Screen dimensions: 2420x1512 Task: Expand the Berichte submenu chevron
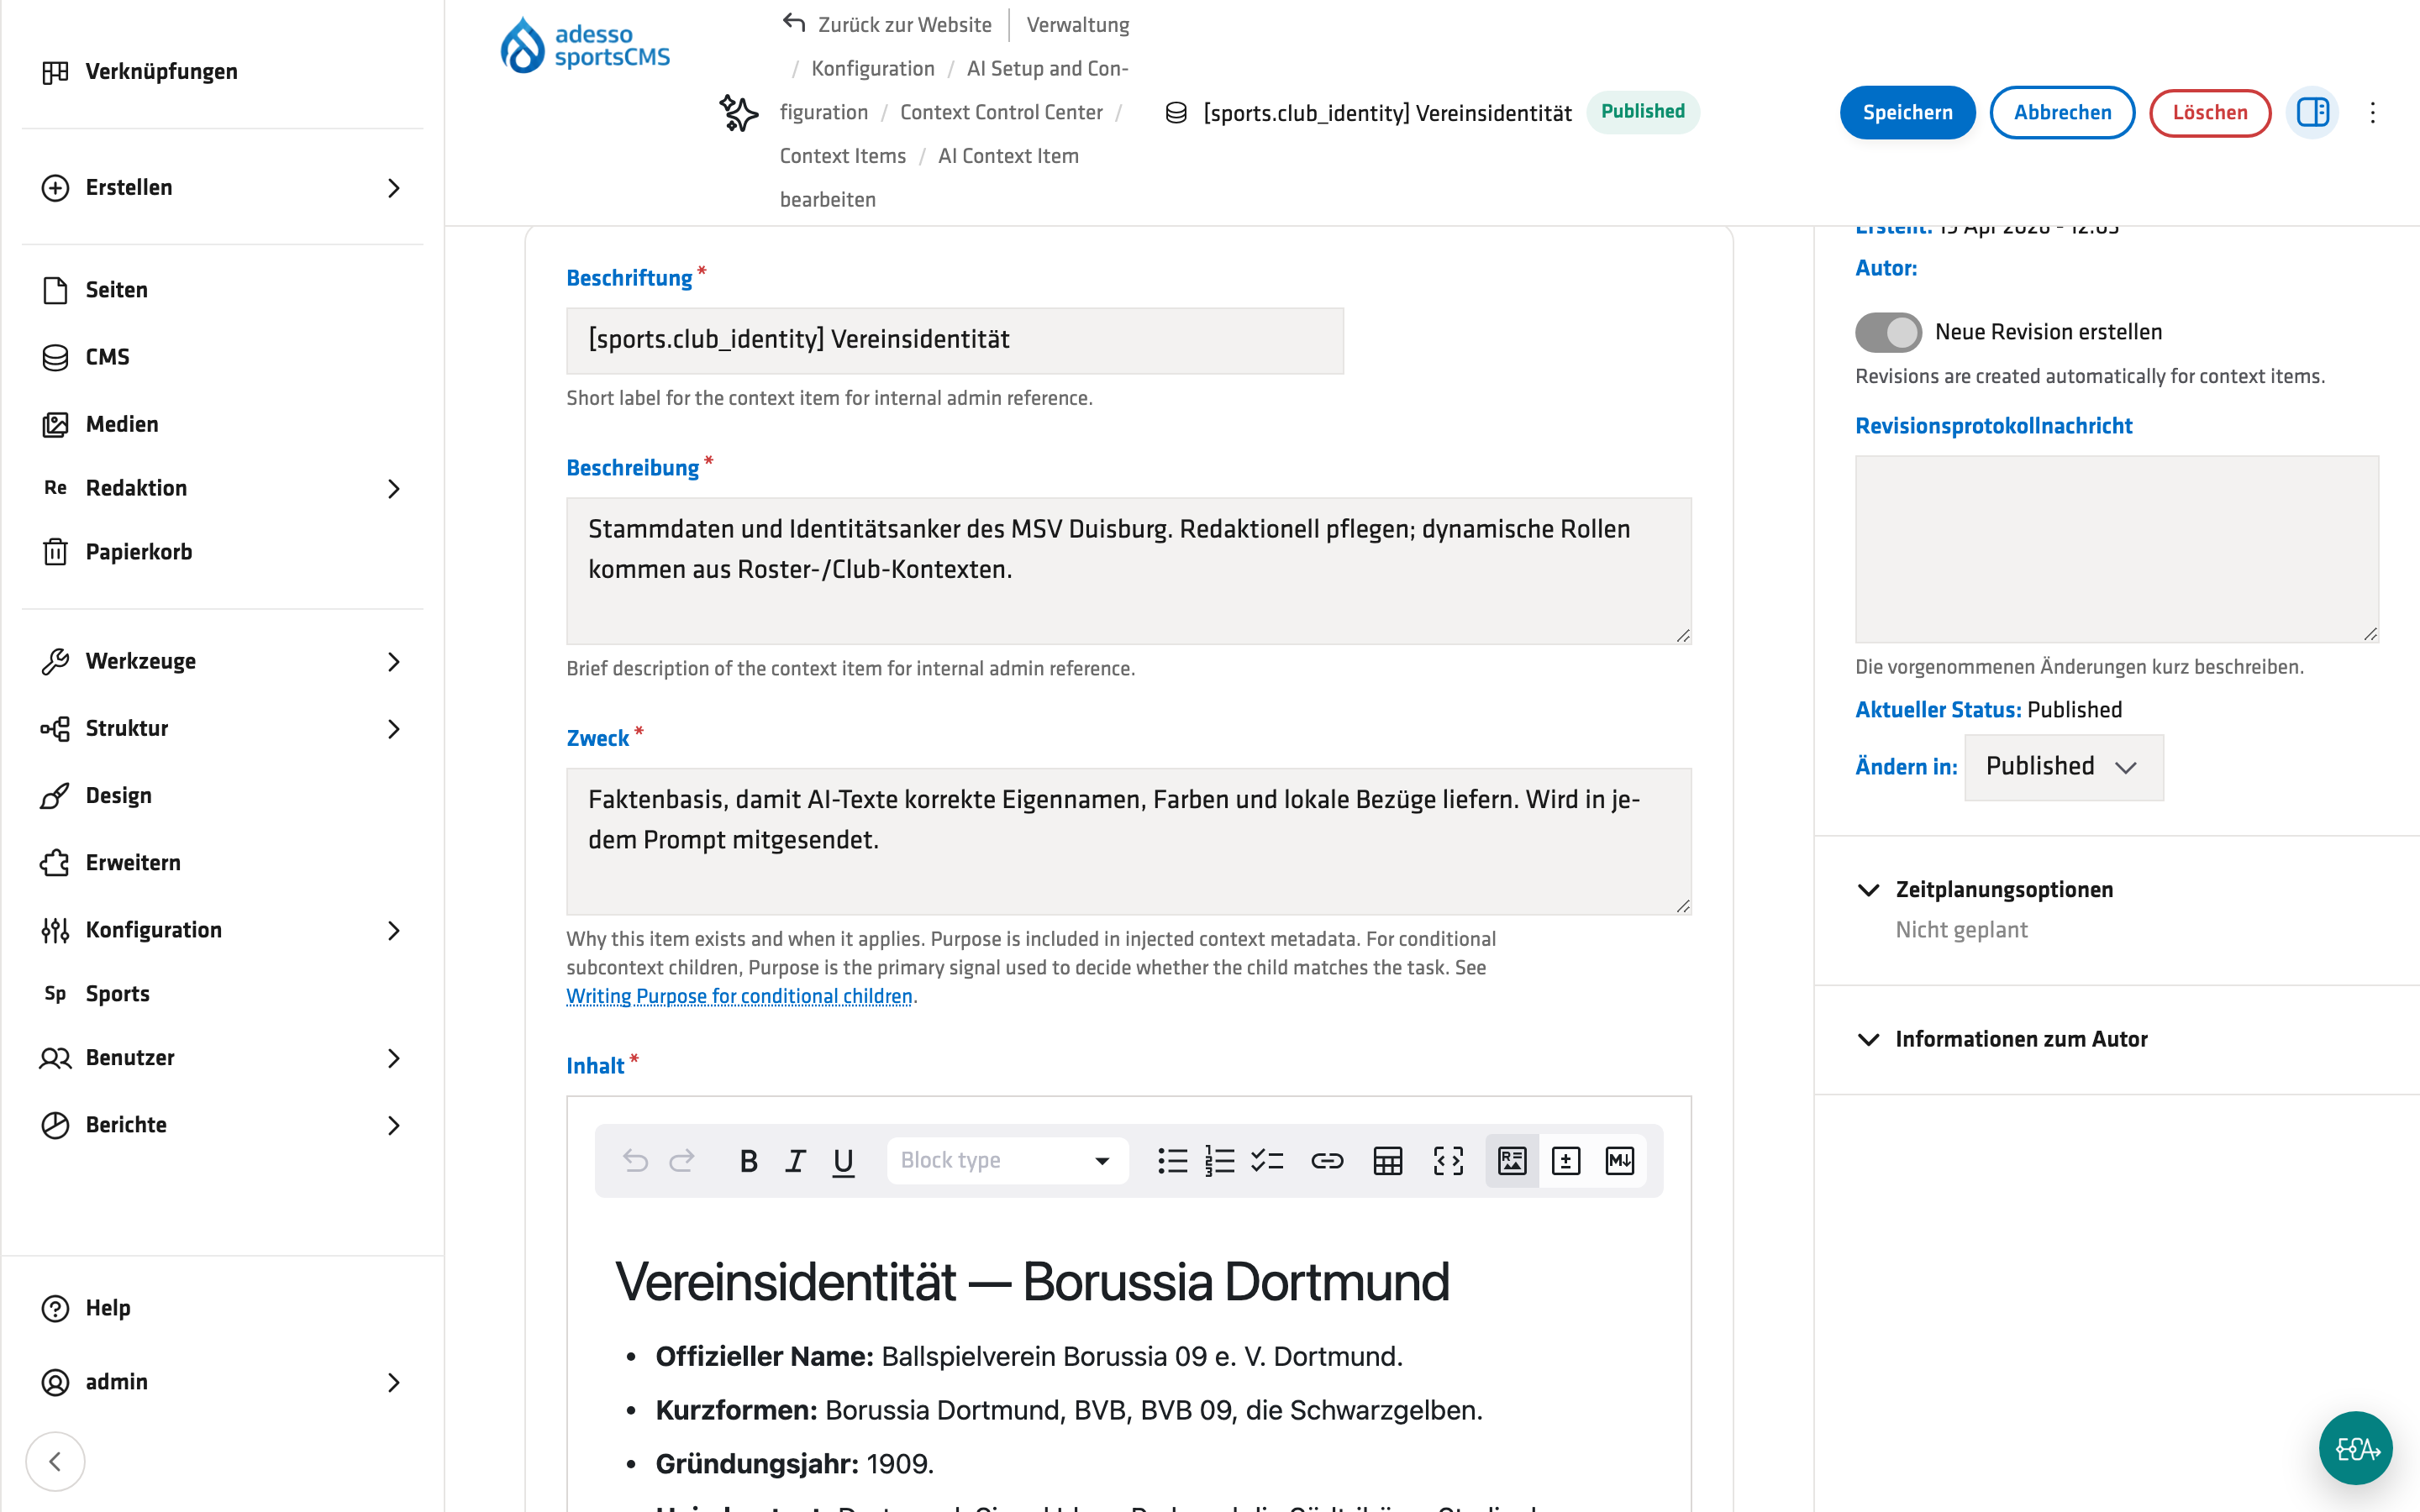(x=394, y=1125)
